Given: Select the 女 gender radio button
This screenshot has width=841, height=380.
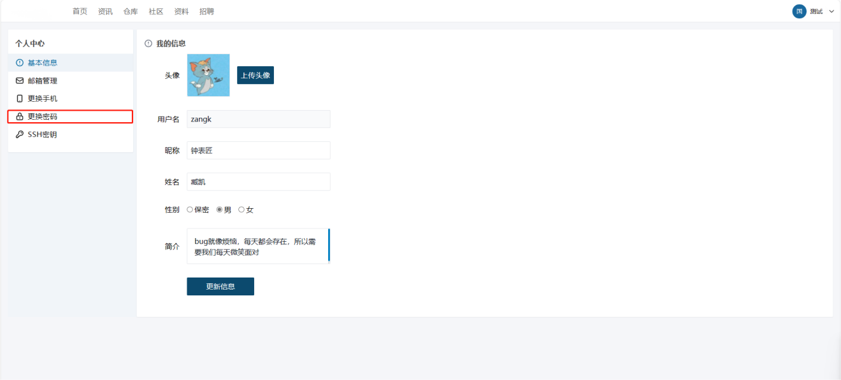Looking at the screenshot, I should [x=241, y=209].
